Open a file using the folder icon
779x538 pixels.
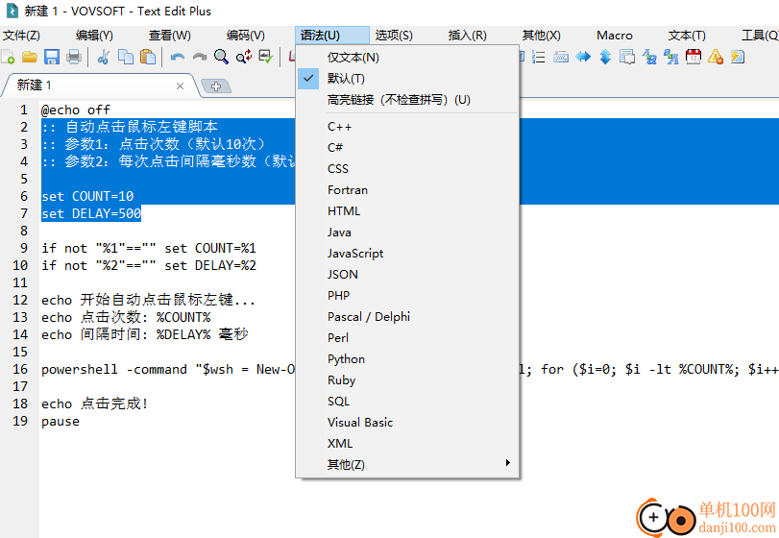coord(30,57)
